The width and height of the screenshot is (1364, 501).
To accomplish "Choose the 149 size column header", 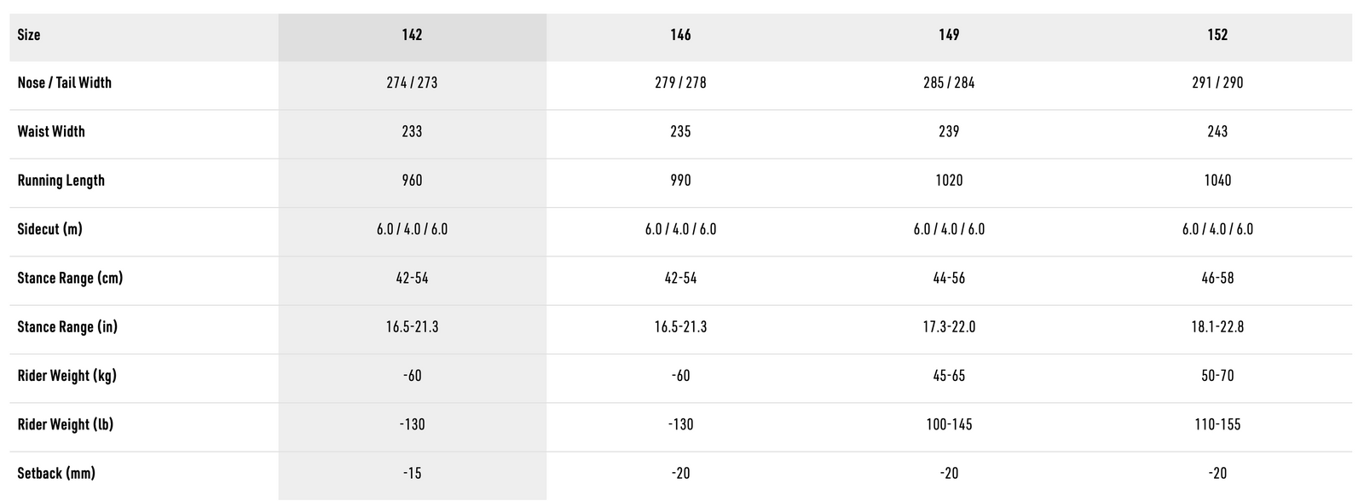I will pos(949,35).
